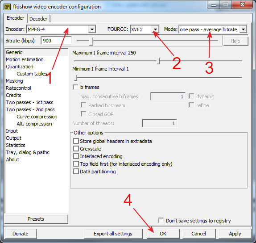
Task: Toggle the refine checkbox
Action: (x=191, y=105)
